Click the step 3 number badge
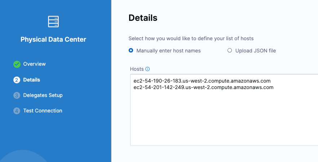This screenshot has width=318, height=162. 17,96
